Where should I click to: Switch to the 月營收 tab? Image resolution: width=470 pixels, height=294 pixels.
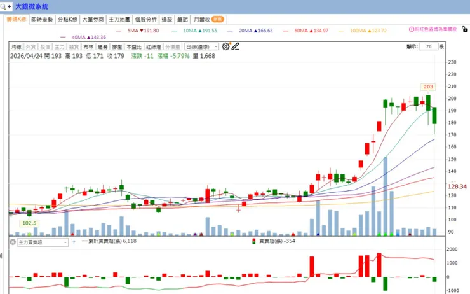pyautogui.click(x=208, y=20)
